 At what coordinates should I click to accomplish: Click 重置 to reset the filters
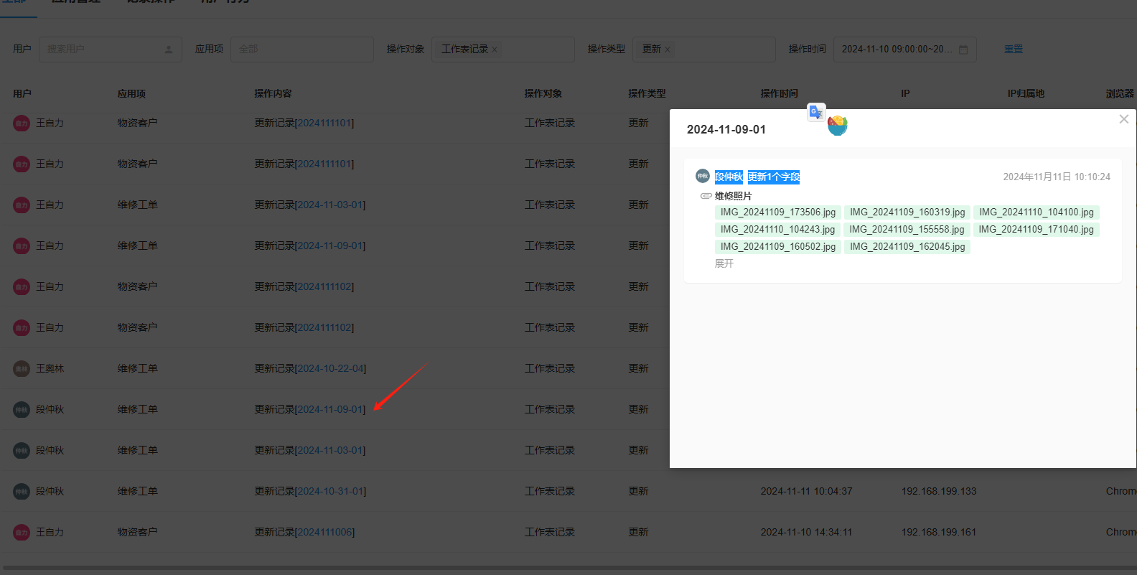coord(1013,50)
